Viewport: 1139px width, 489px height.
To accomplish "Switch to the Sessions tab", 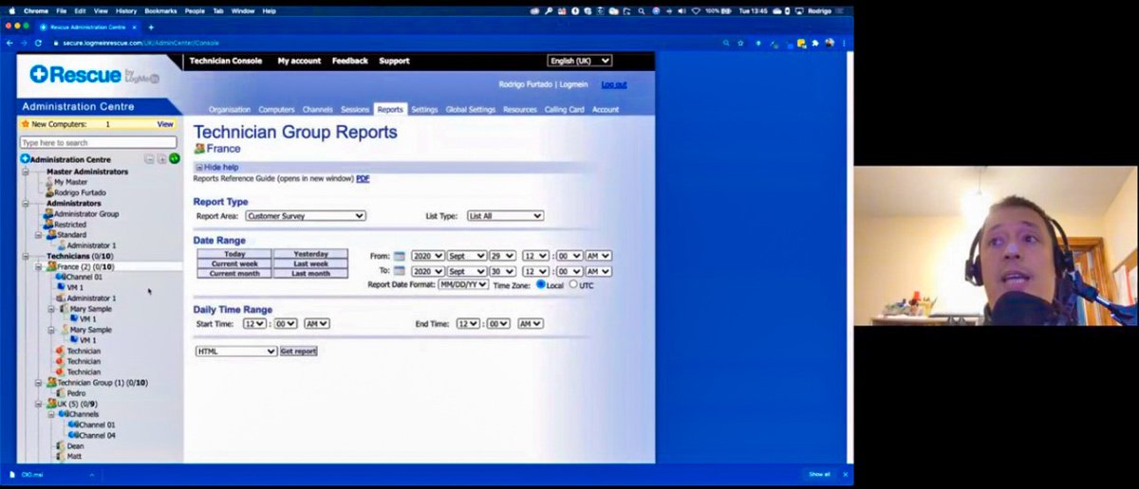I will 355,110.
